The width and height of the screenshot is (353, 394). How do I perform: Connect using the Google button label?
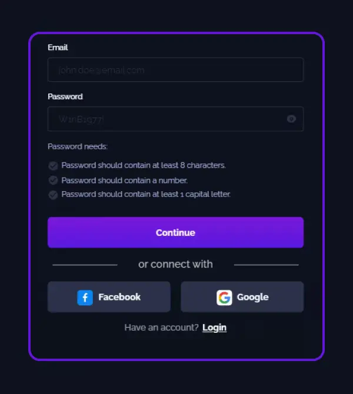coord(252,297)
